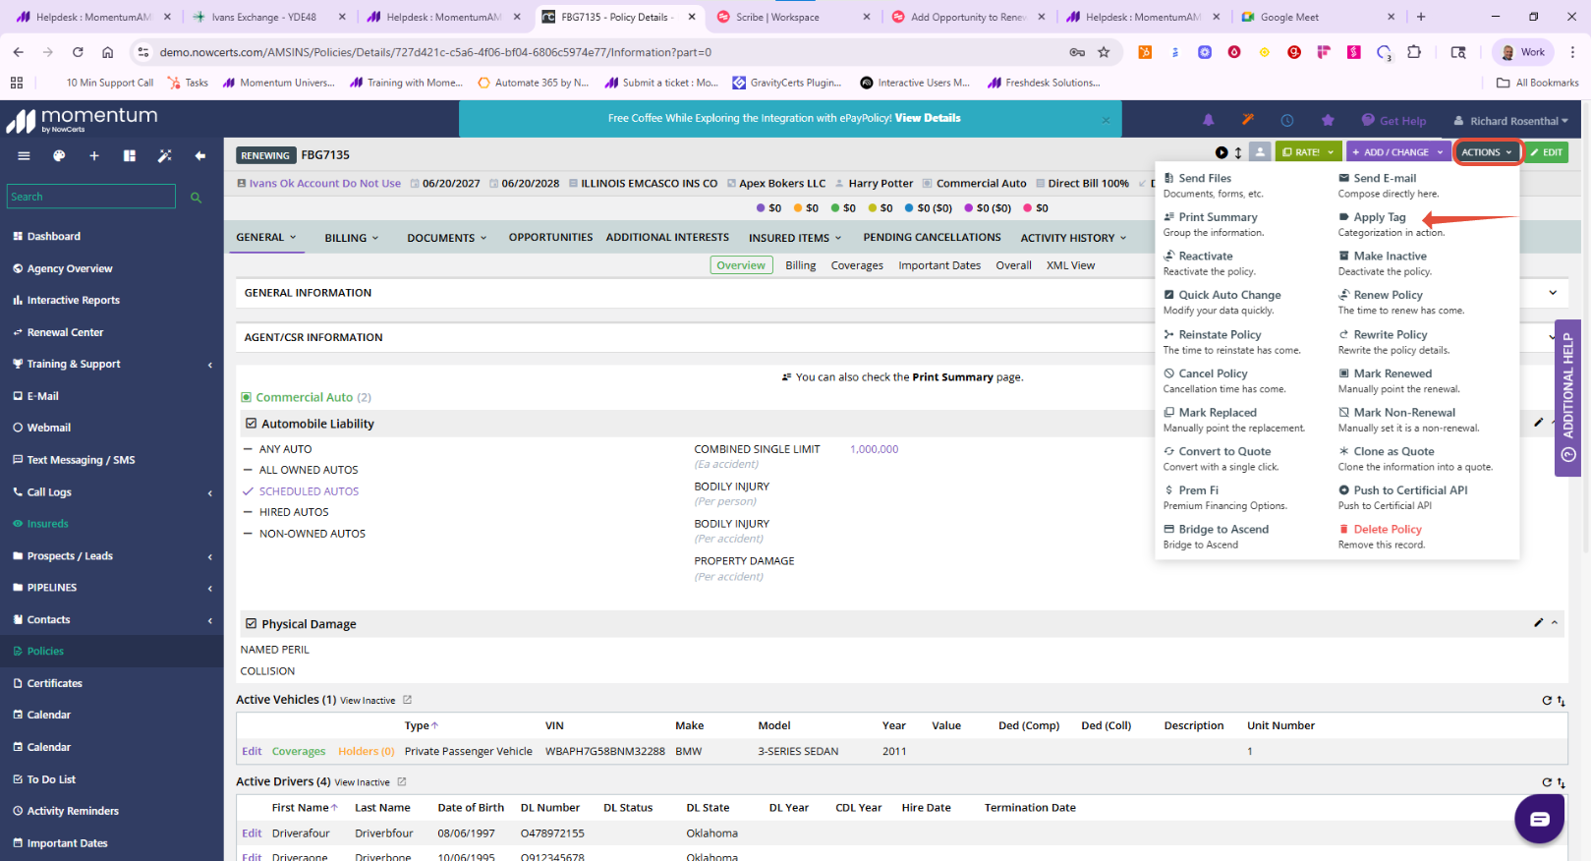Toggle Physical Damage checkbox

(251, 624)
